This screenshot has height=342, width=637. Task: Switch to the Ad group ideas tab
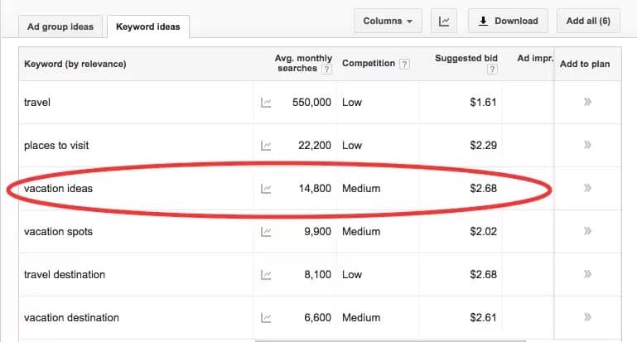click(x=60, y=26)
